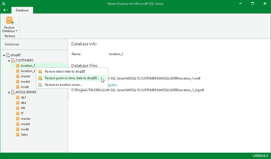The image size is (271, 159).
Task: Click the location_1_log.ldf file path
Action: pyautogui.click(x=138, y=90)
